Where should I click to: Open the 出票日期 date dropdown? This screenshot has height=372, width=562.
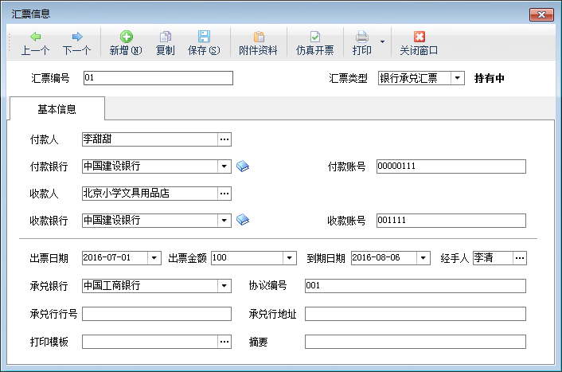154,258
